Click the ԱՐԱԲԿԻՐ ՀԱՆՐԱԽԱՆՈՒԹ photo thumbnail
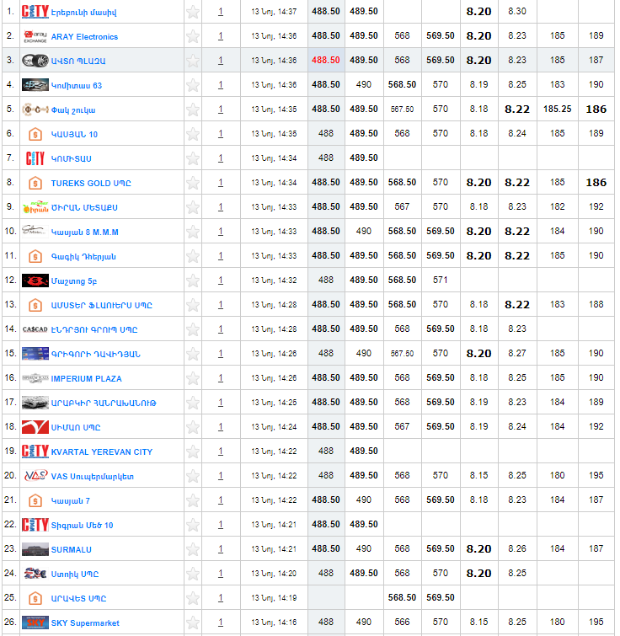 click(35, 403)
